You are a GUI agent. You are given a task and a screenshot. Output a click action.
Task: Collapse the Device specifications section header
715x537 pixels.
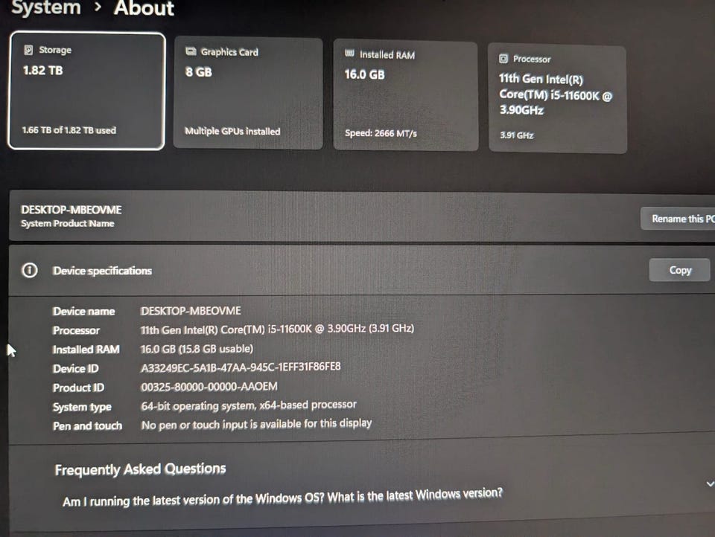pyautogui.click(x=362, y=270)
